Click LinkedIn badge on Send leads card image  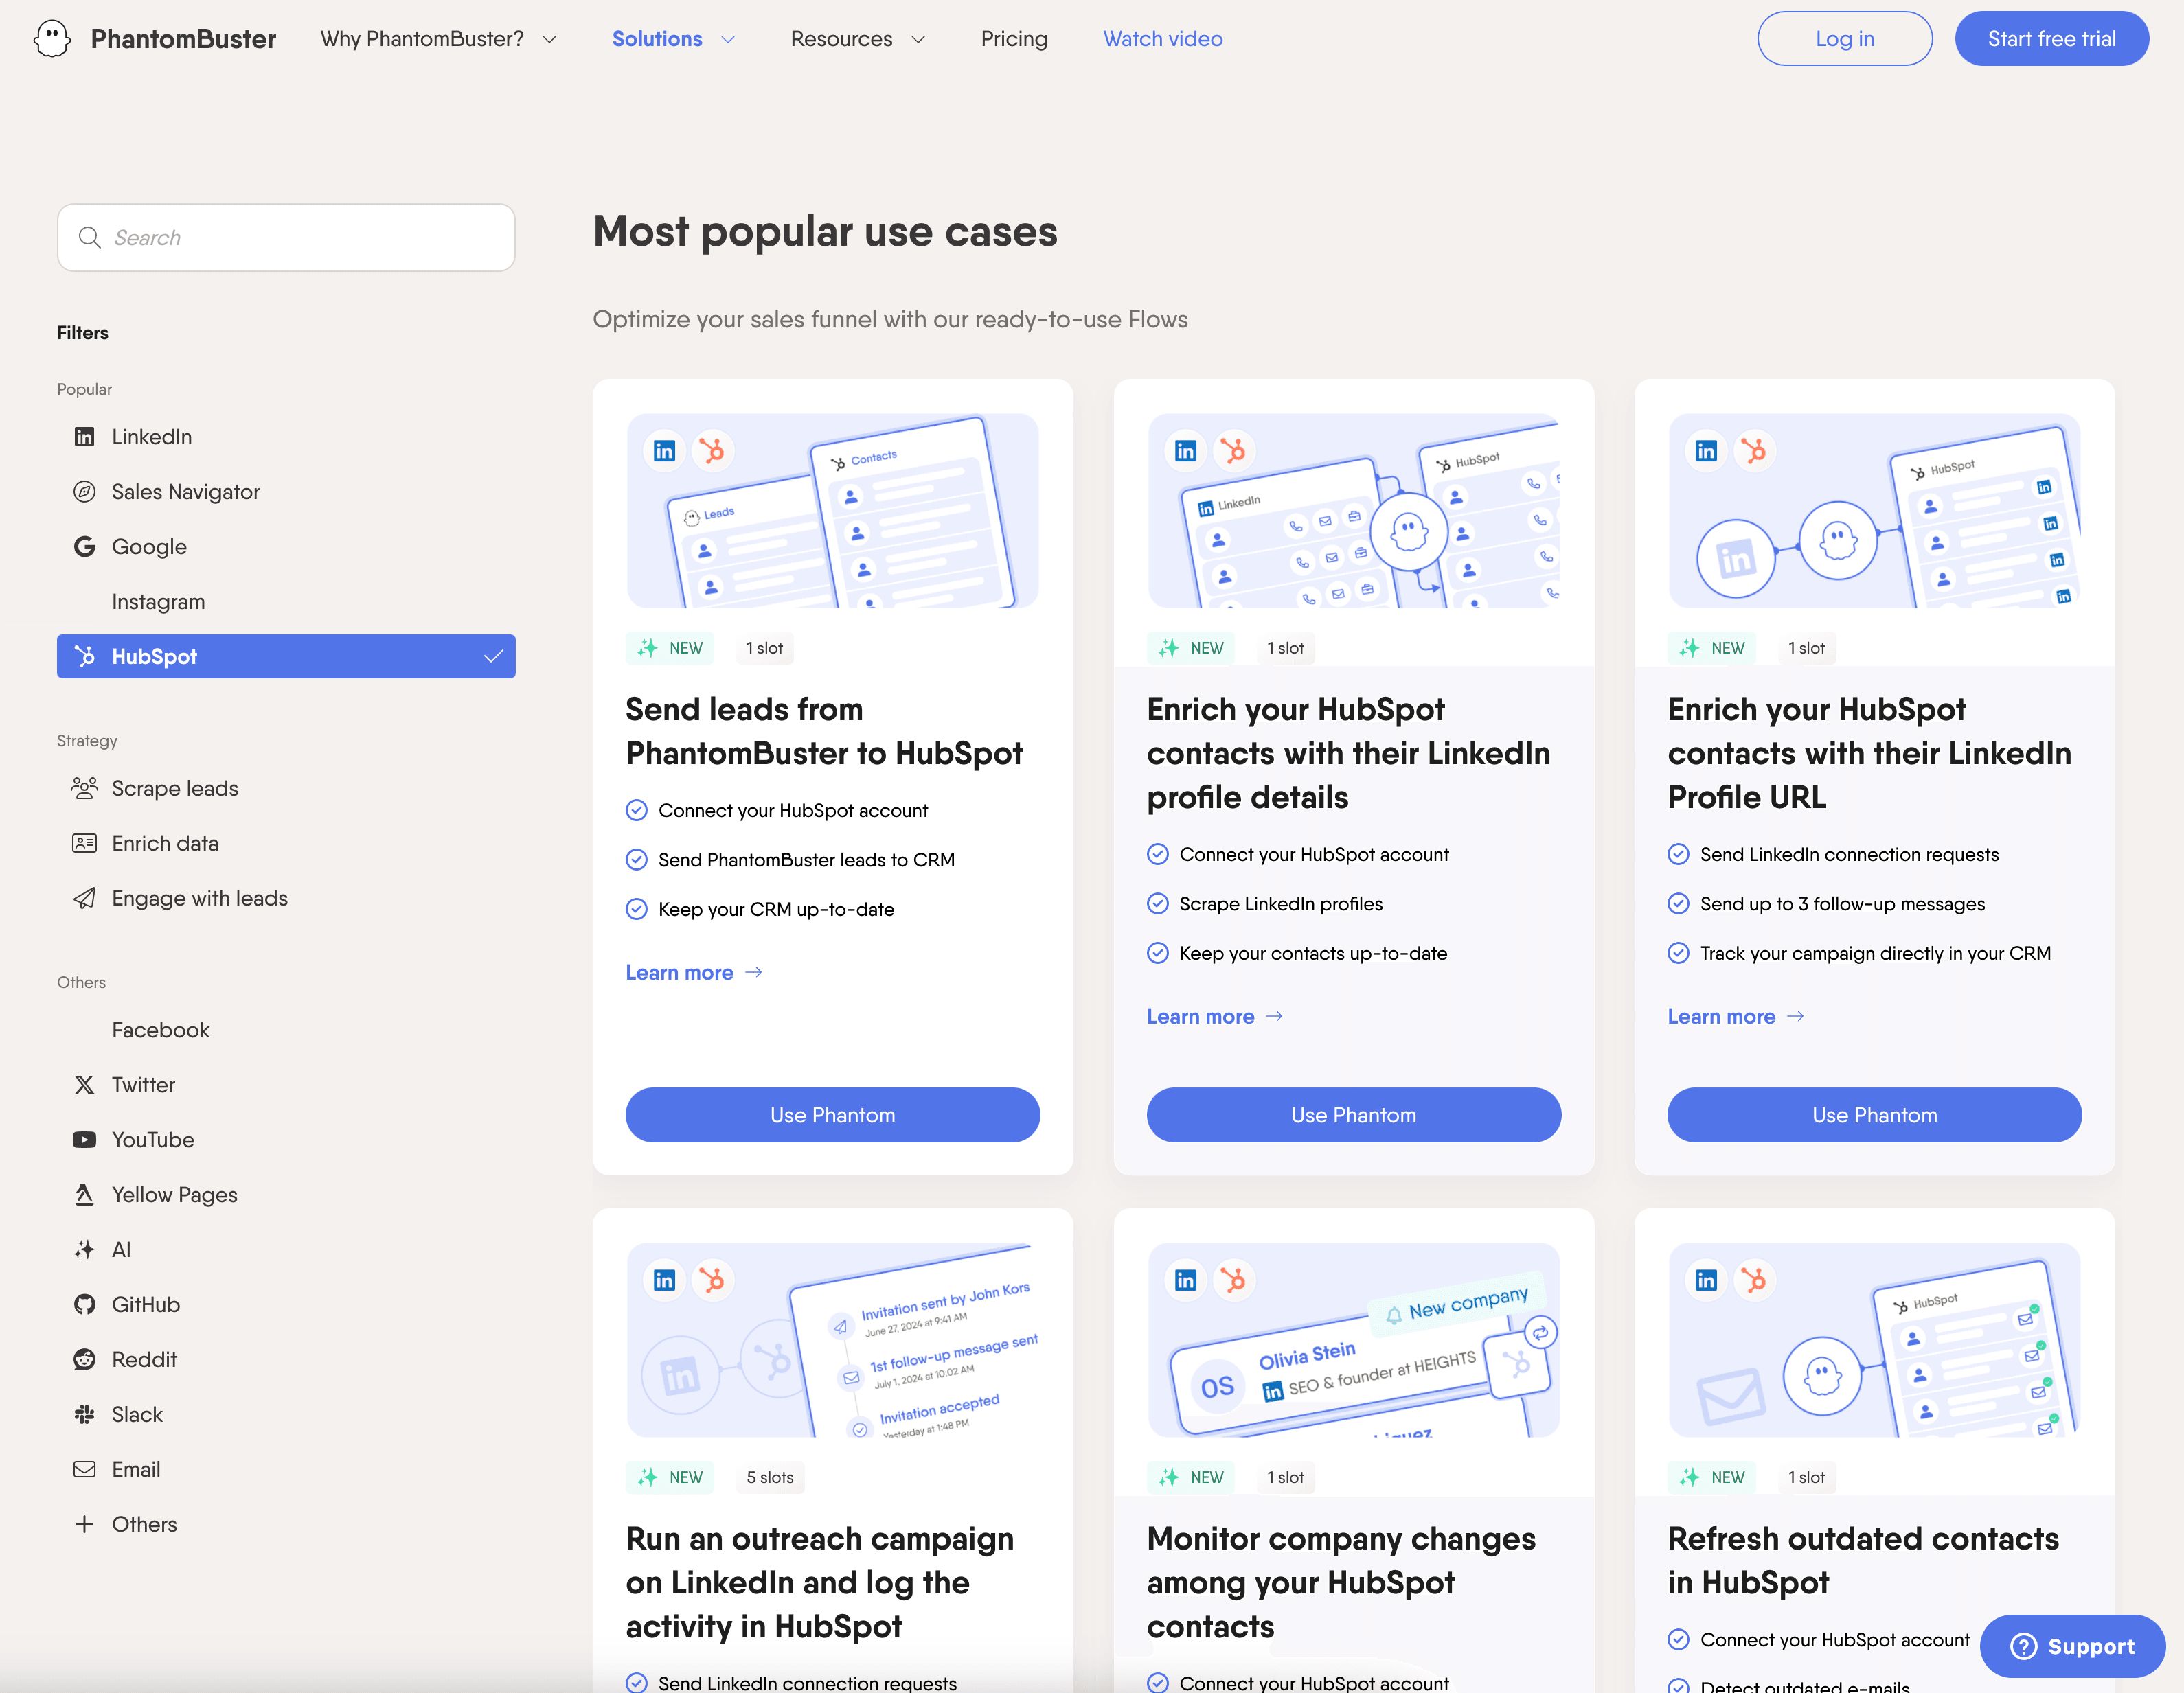[x=665, y=451]
